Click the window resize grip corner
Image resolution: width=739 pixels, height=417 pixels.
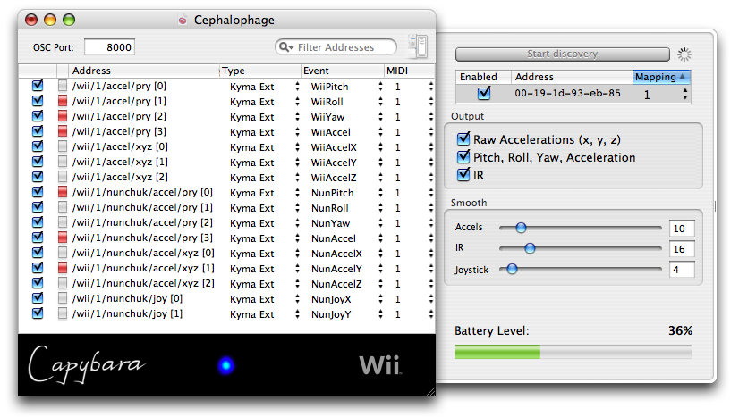[x=430, y=391]
